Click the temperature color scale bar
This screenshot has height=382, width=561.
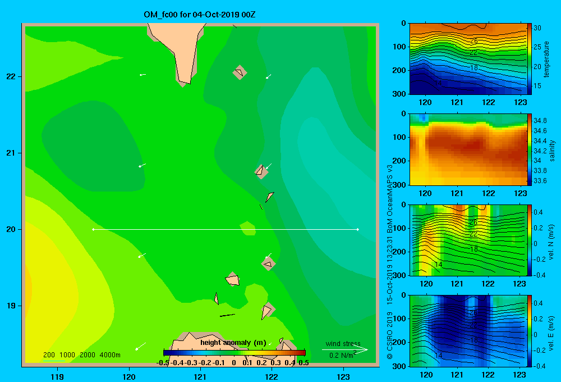pos(530,59)
